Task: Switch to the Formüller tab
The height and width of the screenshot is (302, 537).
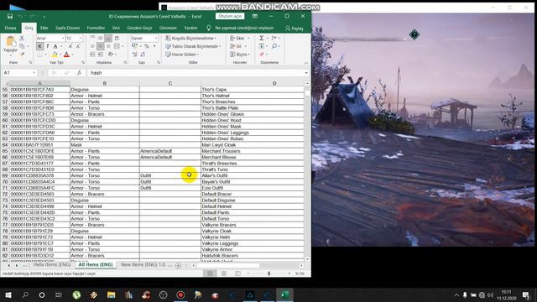Action: click(x=96, y=28)
